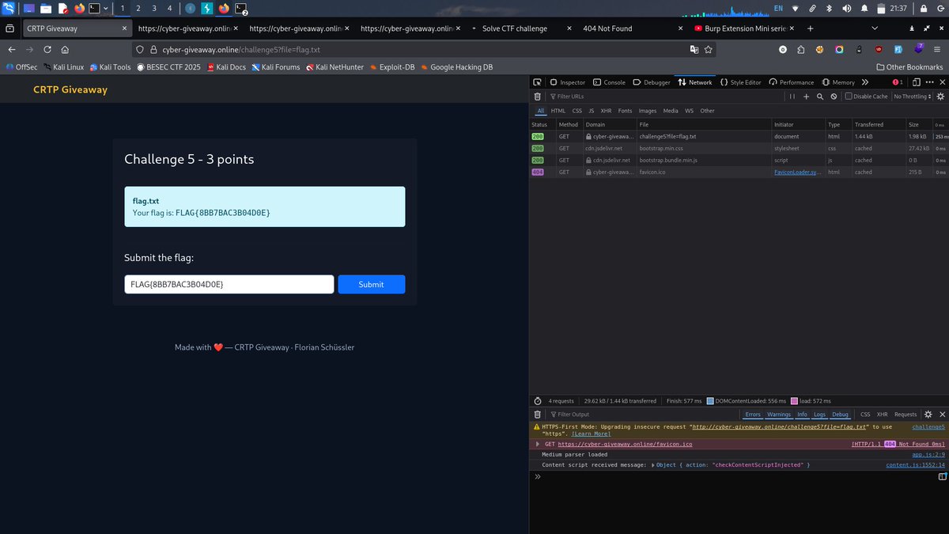This screenshot has height=534, width=949.
Task: Pause network traffic recording
Action: [x=791, y=96]
